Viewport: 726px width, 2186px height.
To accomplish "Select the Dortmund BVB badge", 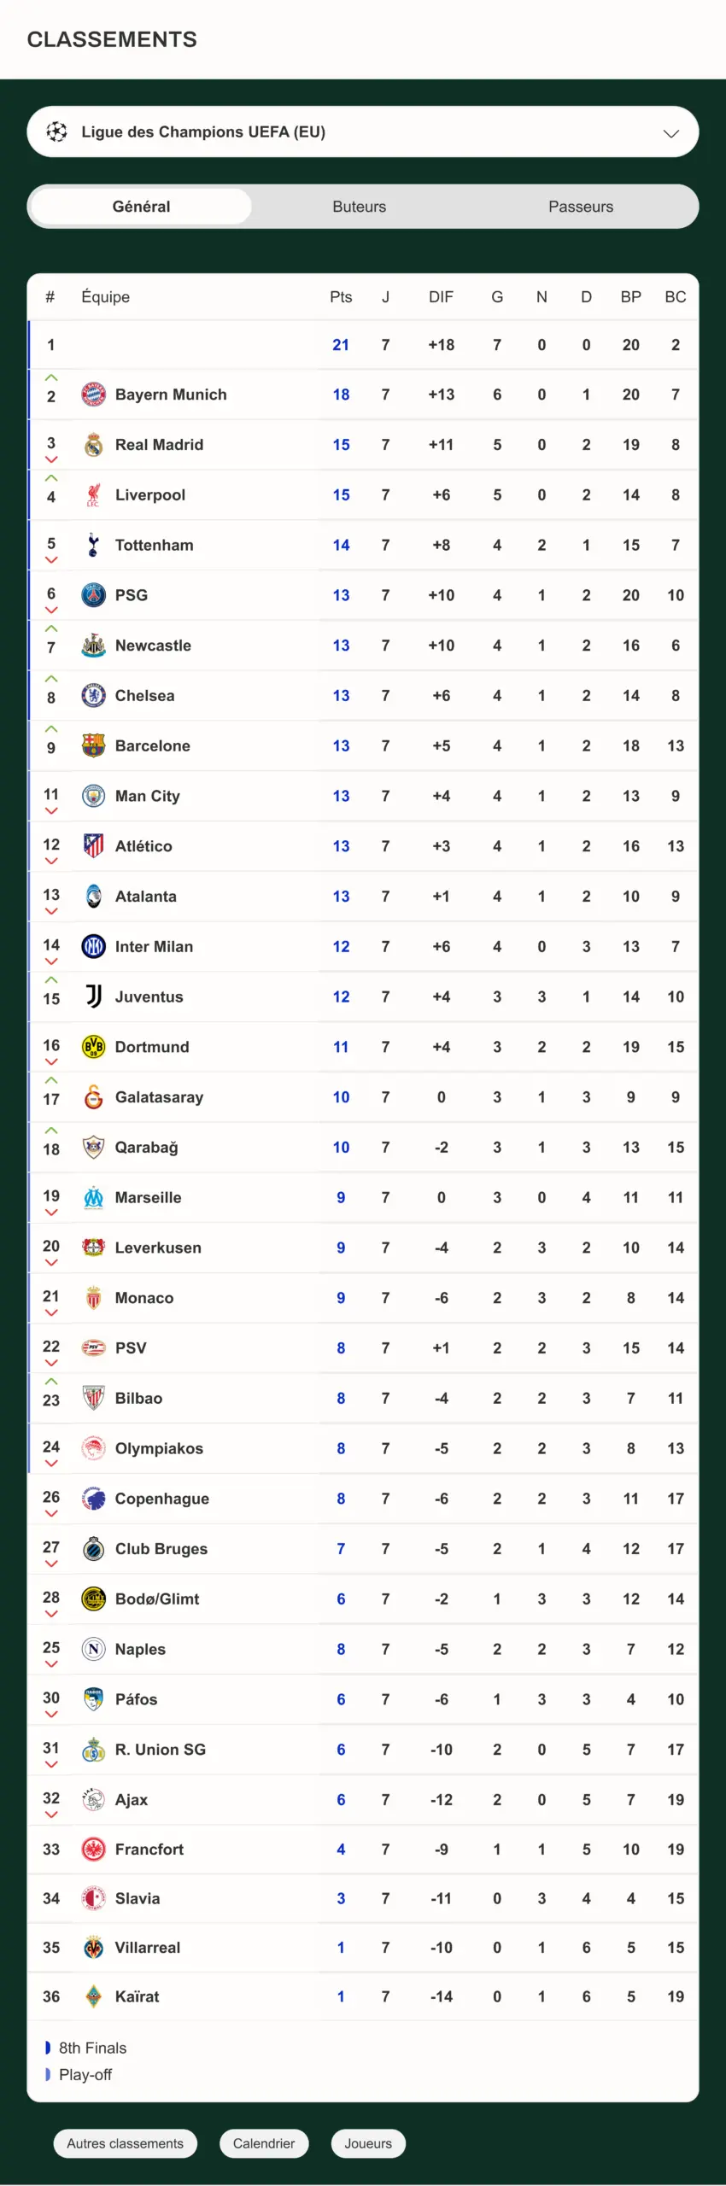I will click(94, 1046).
